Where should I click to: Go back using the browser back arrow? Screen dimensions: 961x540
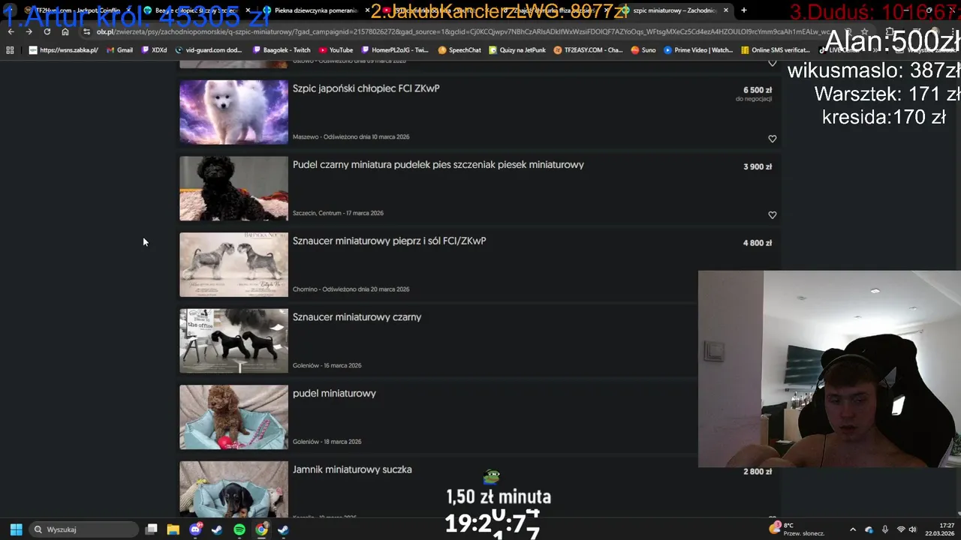coord(11,31)
